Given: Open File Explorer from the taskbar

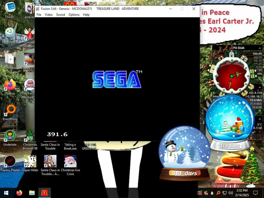Looking at the screenshot, I should [x=32, y=193].
